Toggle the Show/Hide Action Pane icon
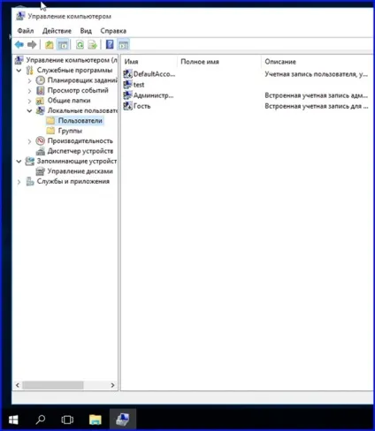375x431 pixels. [x=123, y=45]
